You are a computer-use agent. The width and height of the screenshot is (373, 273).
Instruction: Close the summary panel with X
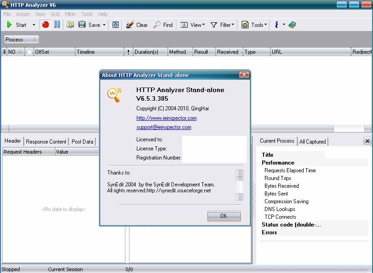pos(367,141)
